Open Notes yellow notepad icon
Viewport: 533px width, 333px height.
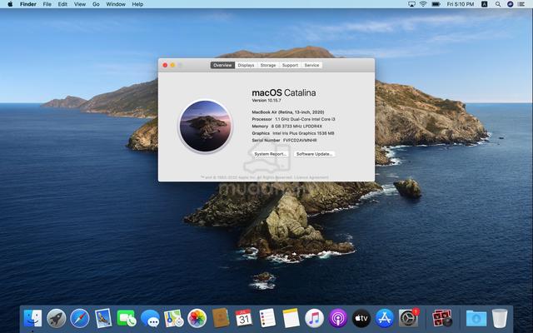pos(291,318)
